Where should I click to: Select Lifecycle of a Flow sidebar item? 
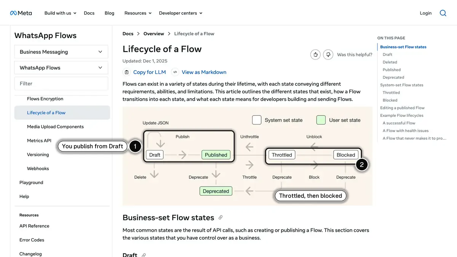pyautogui.click(x=62, y=113)
